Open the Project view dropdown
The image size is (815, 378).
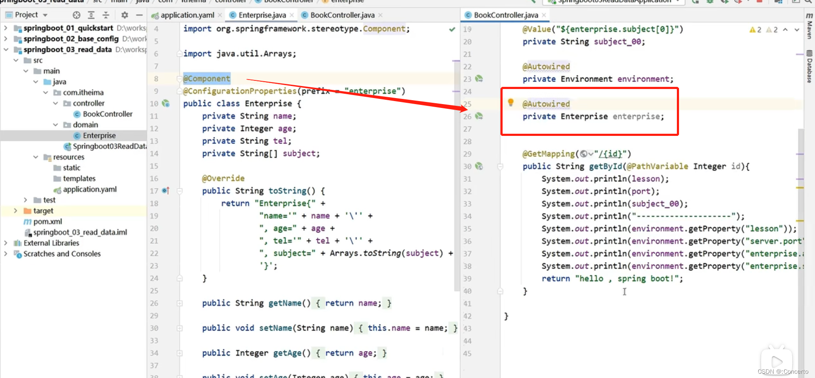(x=45, y=15)
